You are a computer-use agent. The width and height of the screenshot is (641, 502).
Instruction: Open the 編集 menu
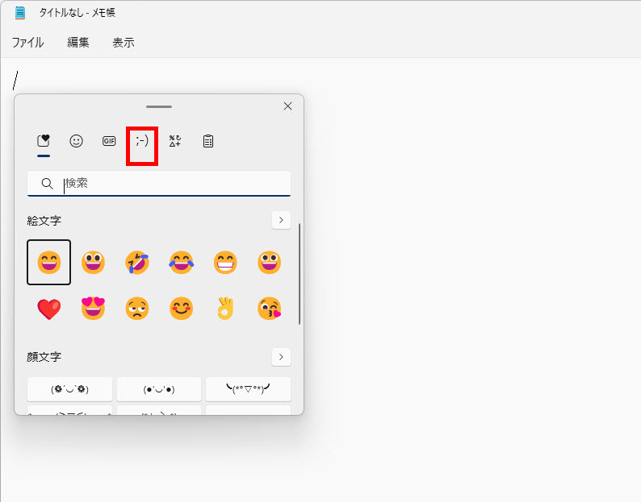pos(78,43)
